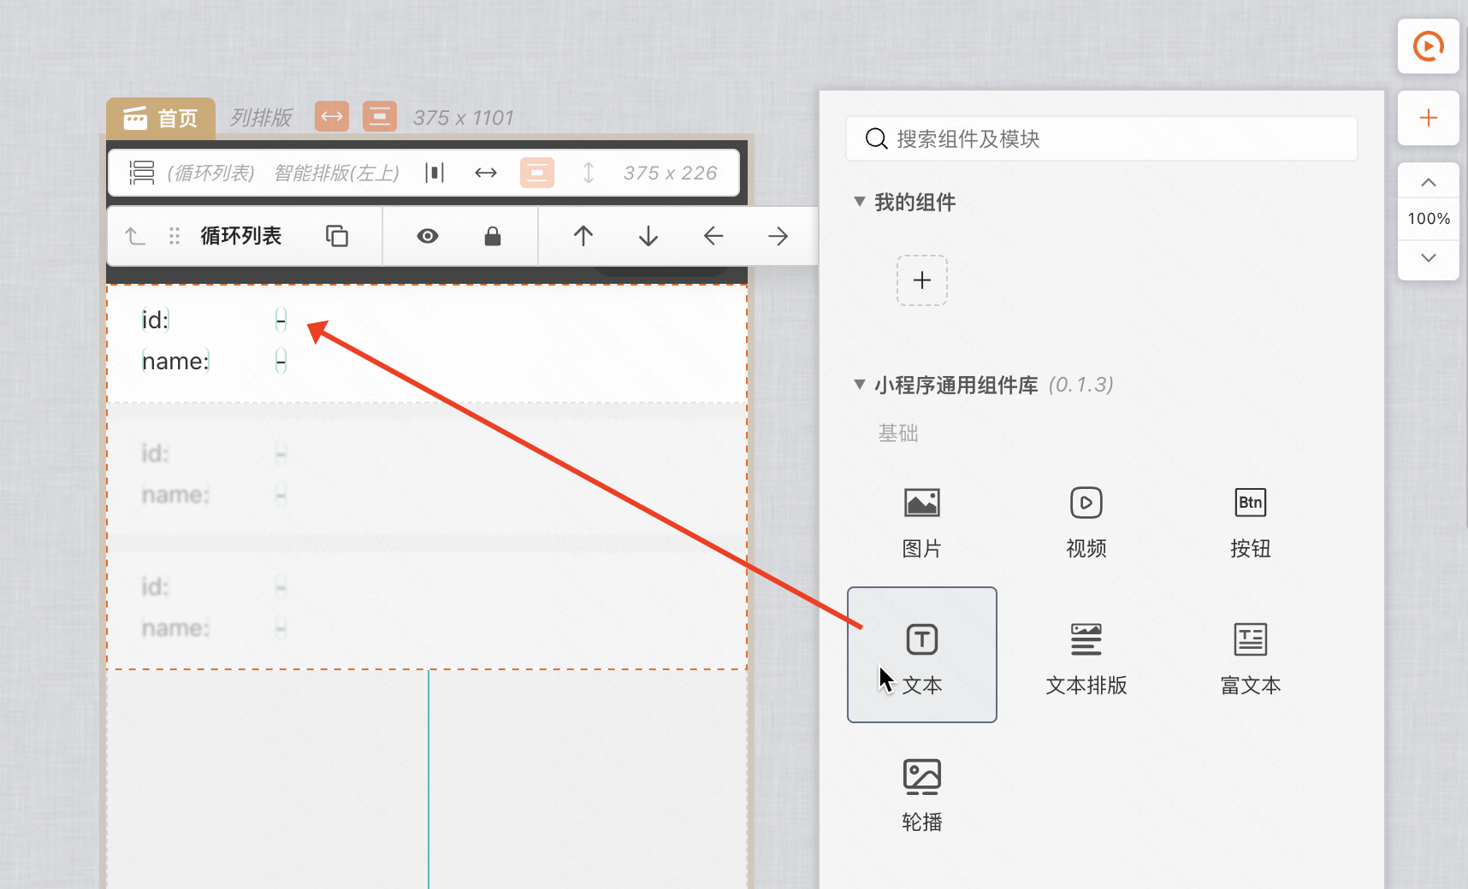Click the 基础 category label
1468x889 pixels.
(x=898, y=433)
